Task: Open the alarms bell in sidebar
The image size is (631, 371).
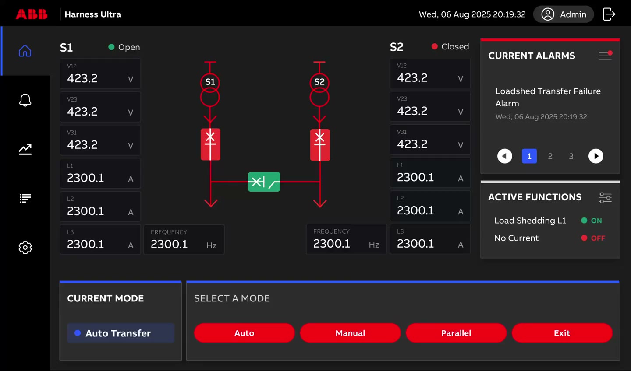Action: pyautogui.click(x=25, y=100)
